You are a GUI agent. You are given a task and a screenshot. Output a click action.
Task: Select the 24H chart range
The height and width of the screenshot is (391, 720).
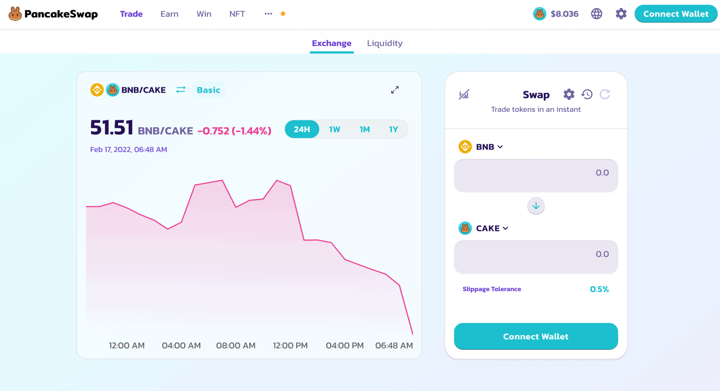[x=302, y=129]
